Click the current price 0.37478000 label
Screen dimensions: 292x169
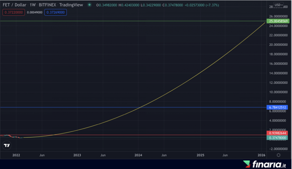tap(278, 138)
